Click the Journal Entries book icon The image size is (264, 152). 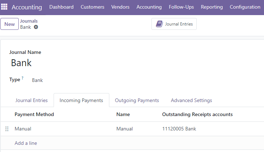click(159, 24)
